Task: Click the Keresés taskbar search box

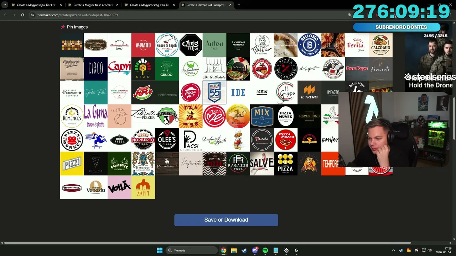Action: pyautogui.click(x=192, y=250)
